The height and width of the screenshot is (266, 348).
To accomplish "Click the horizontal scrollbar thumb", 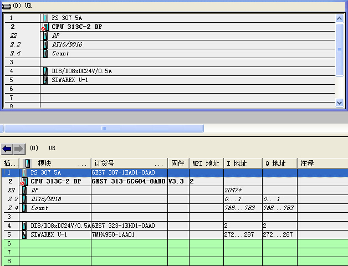I will pyautogui.click(x=104, y=129).
